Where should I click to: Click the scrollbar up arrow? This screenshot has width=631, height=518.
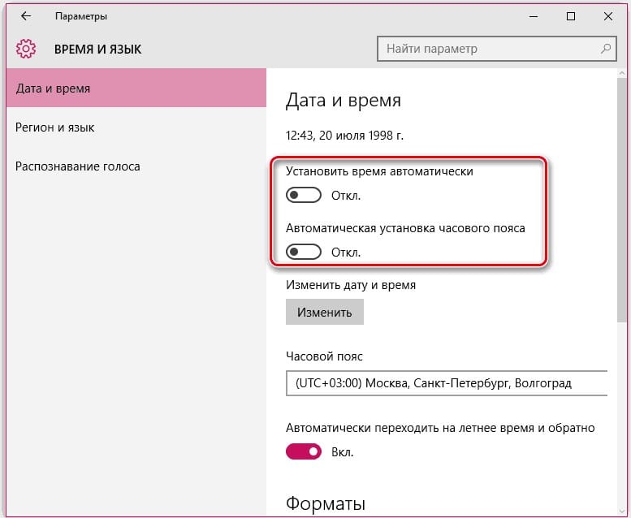[622, 73]
